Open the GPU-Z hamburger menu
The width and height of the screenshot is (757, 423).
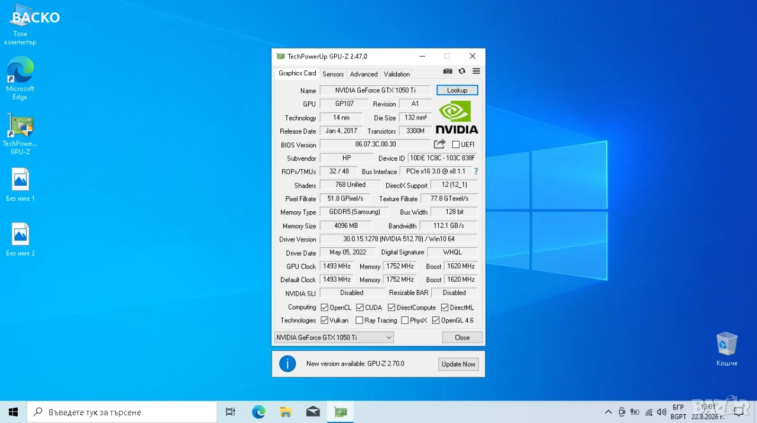point(476,71)
